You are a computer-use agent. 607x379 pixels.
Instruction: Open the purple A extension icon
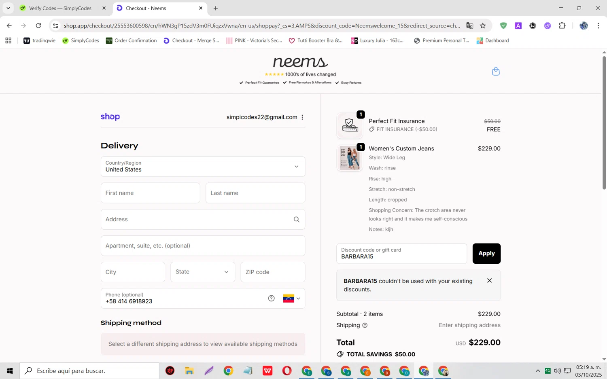[518, 25]
